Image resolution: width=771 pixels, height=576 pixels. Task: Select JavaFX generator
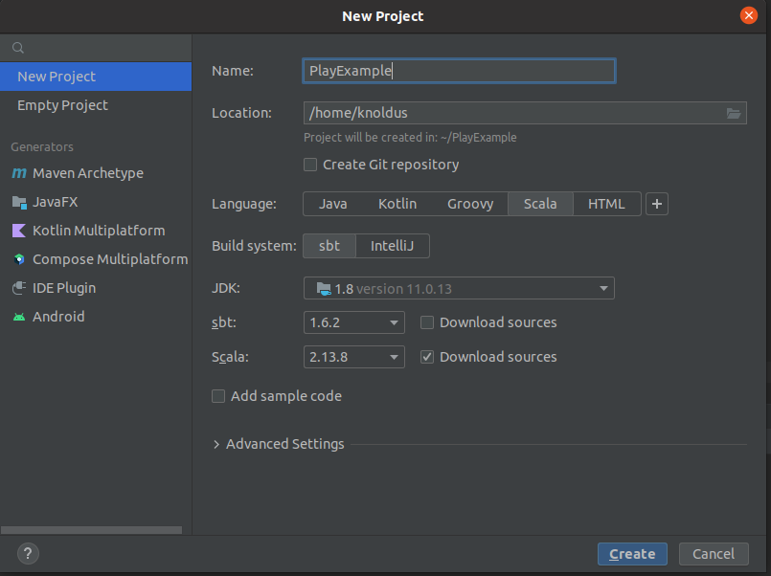96,202
